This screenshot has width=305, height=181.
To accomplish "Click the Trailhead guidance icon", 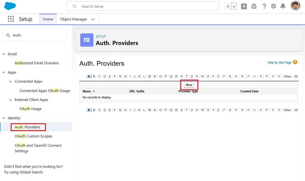I will click(254, 6).
